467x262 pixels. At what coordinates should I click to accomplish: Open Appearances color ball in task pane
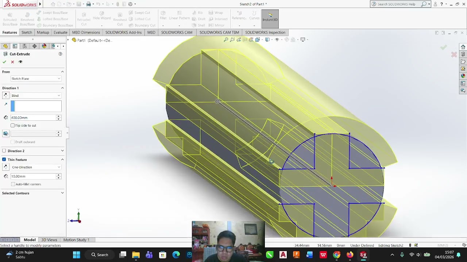[x=463, y=76]
